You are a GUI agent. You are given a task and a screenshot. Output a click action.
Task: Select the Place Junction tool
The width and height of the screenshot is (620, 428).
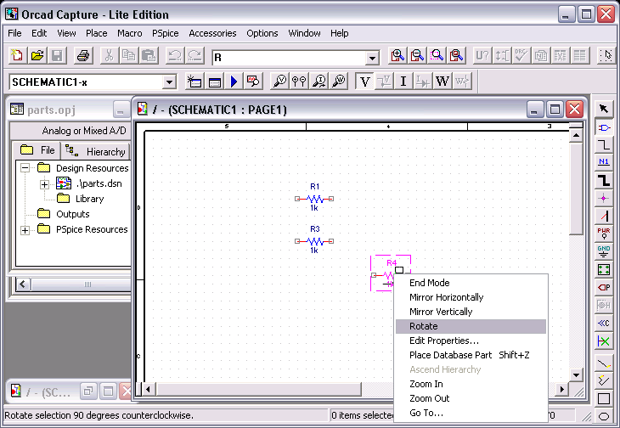(604, 199)
